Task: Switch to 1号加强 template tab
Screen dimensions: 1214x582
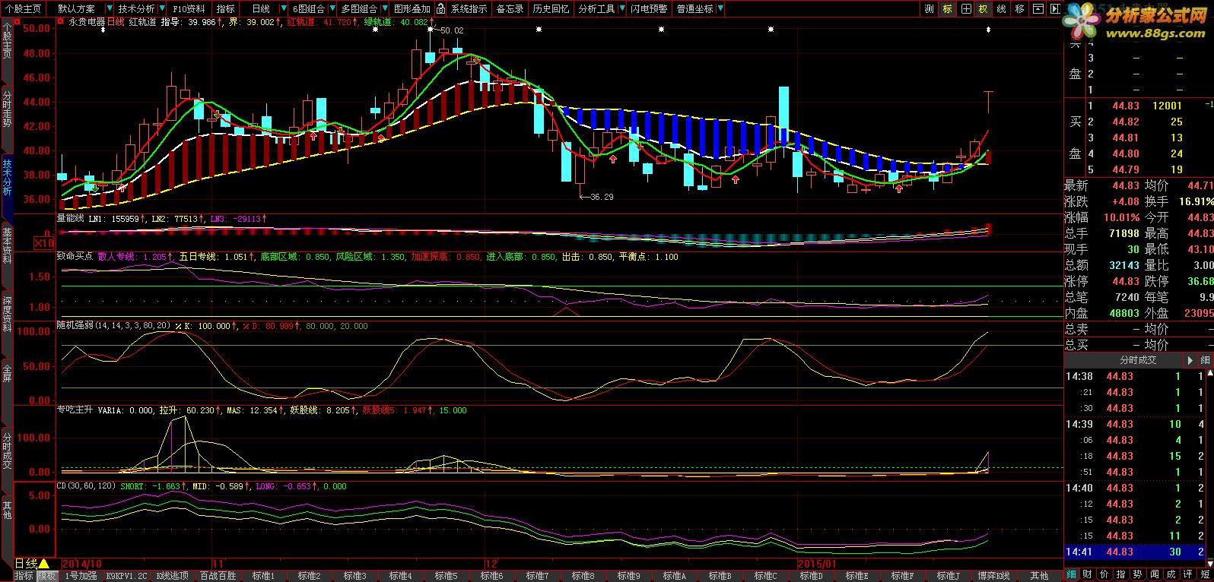Action: click(x=81, y=576)
